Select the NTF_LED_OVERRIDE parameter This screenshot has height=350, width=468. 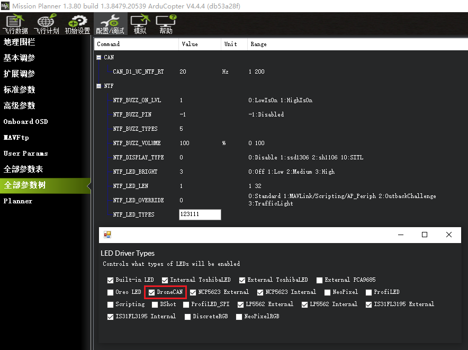point(138,200)
